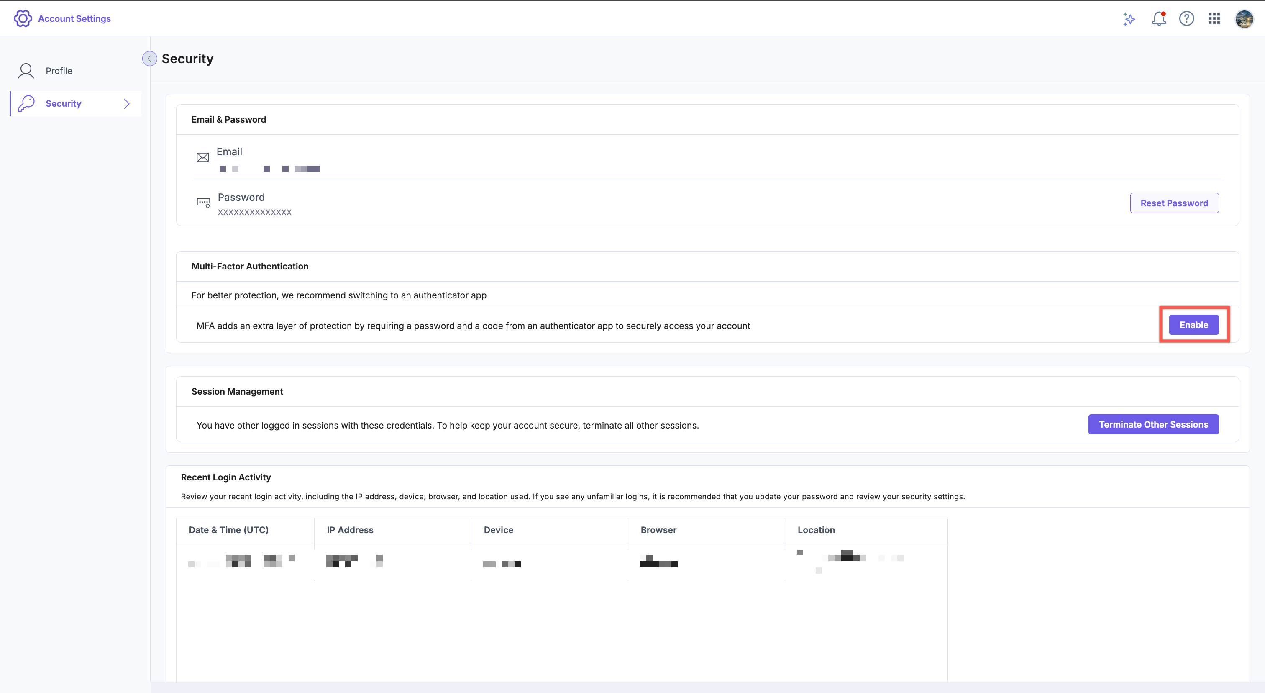Open the Profile settings page

click(x=59, y=71)
